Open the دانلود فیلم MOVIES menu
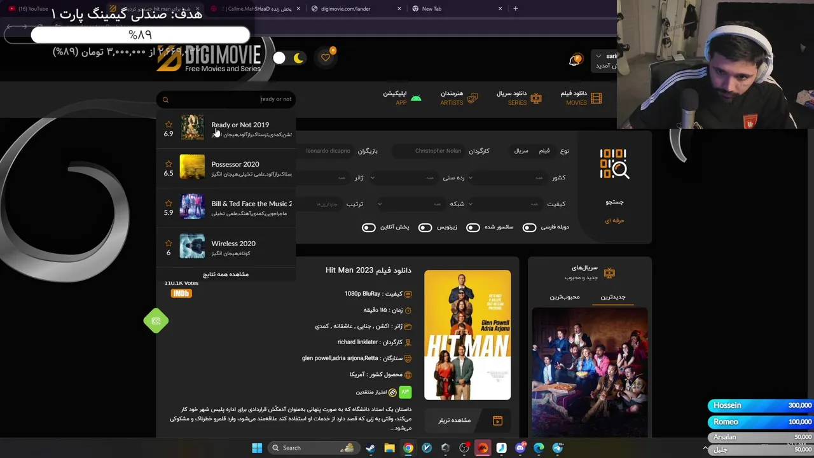 (581, 98)
